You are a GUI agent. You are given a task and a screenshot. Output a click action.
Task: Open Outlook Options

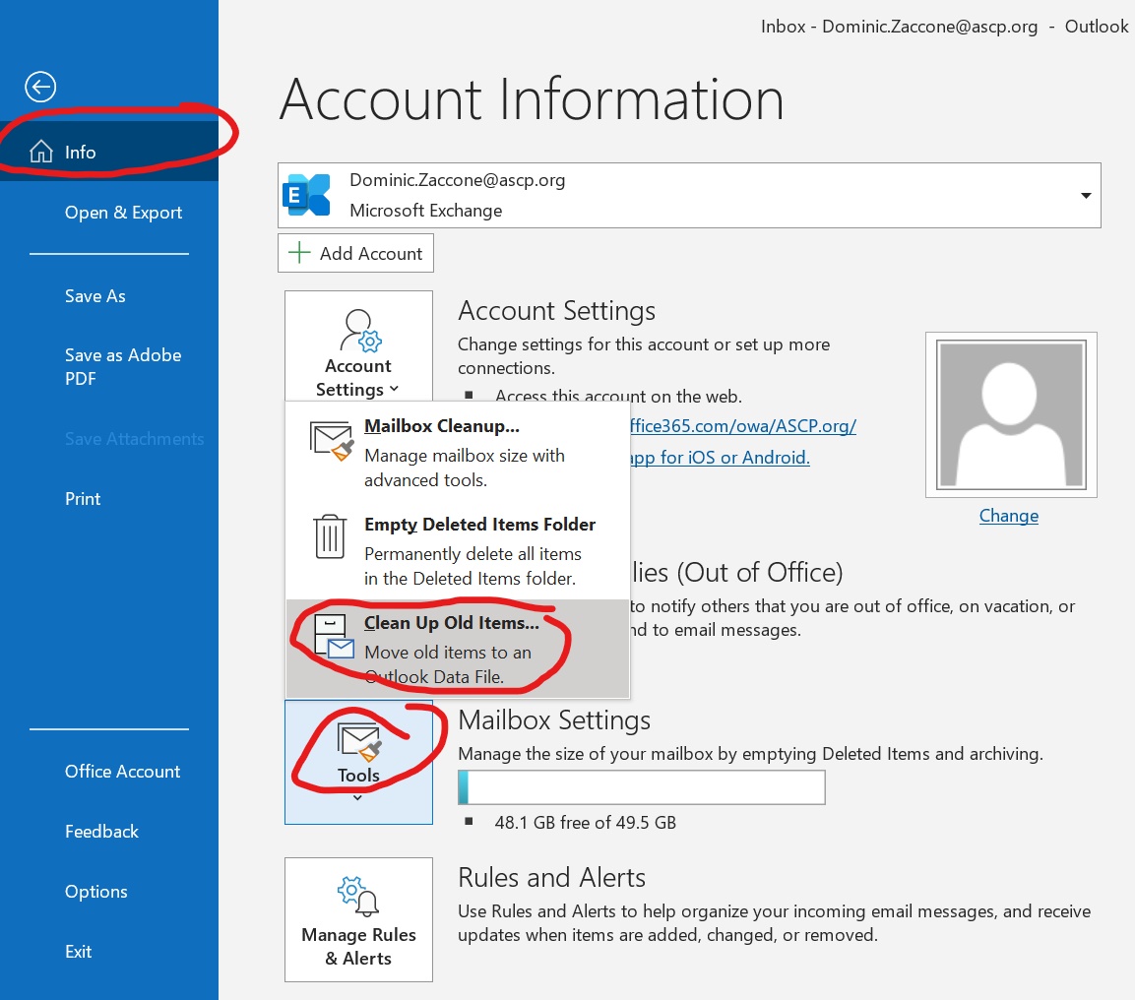(x=109, y=892)
